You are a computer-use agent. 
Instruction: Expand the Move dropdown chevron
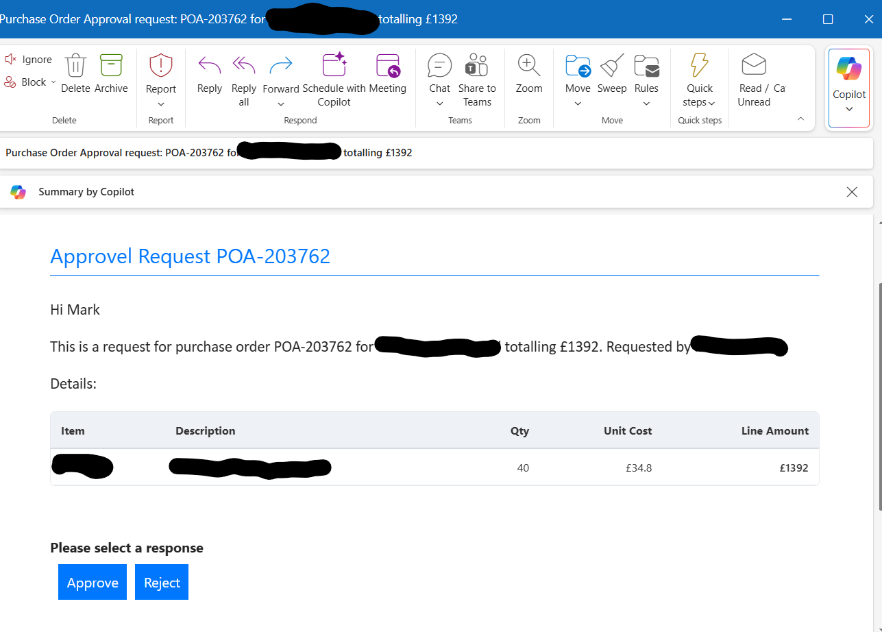tap(578, 104)
